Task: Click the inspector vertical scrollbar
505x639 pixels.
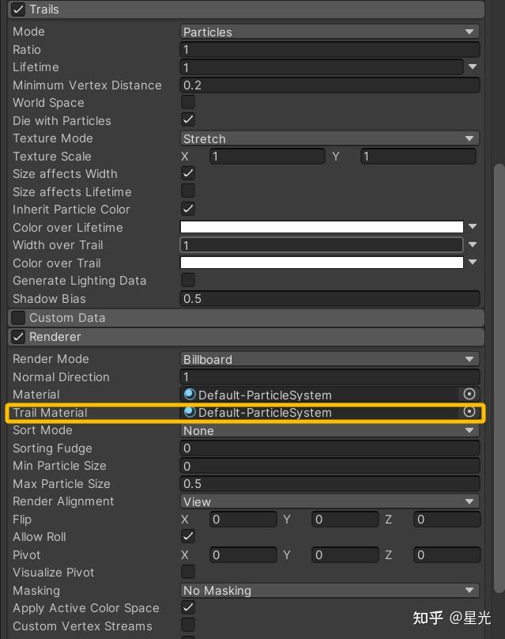Action: pos(499,378)
